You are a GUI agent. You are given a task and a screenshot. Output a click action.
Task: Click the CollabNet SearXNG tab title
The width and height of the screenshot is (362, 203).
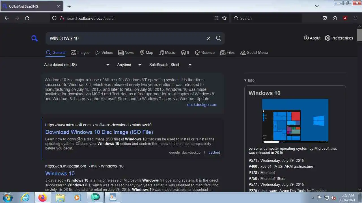coord(23,6)
